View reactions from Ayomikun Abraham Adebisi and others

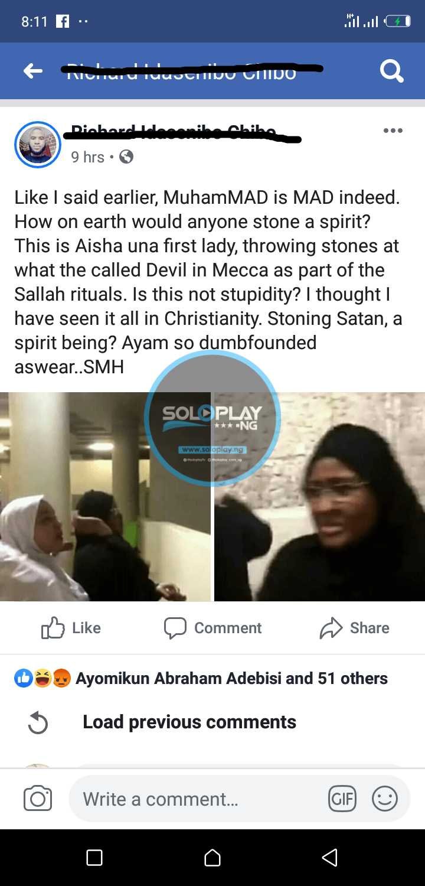[231, 678]
